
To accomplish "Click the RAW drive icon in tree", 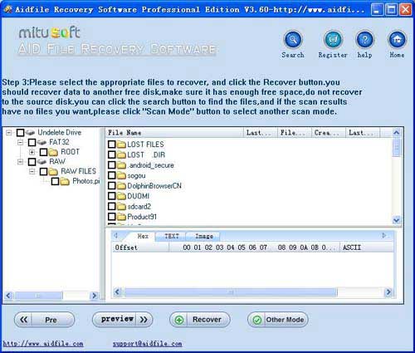I will (x=41, y=162).
